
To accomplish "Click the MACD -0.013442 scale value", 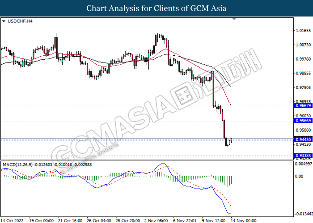I will click(304, 214).
